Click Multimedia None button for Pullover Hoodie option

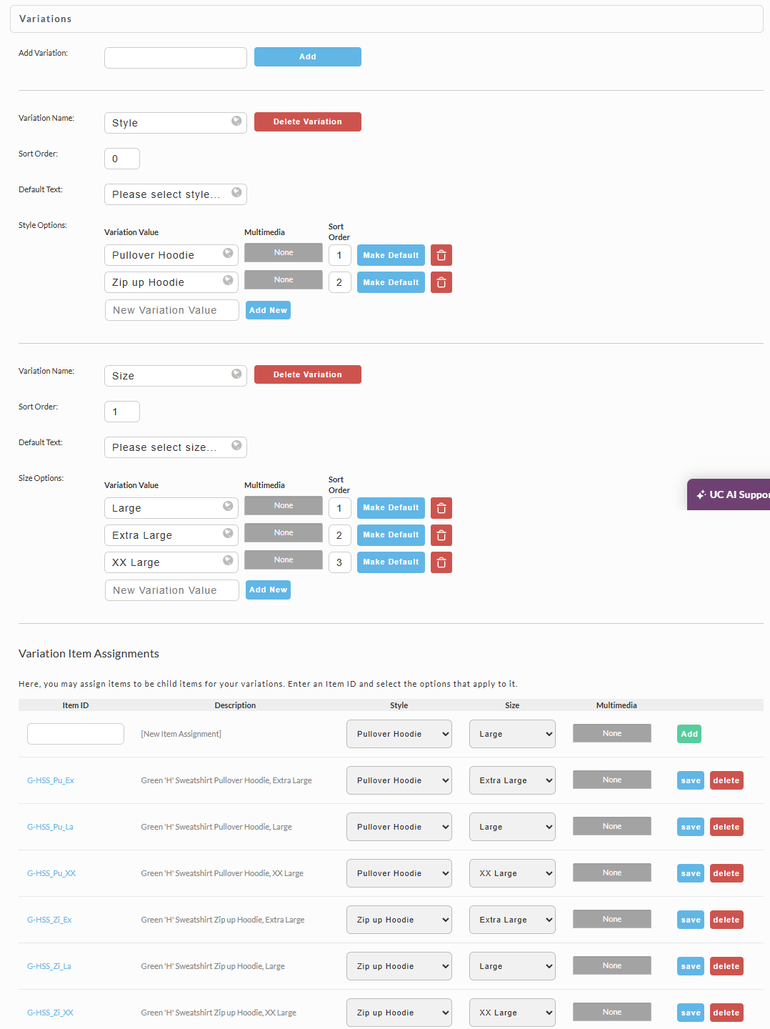(x=284, y=252)
